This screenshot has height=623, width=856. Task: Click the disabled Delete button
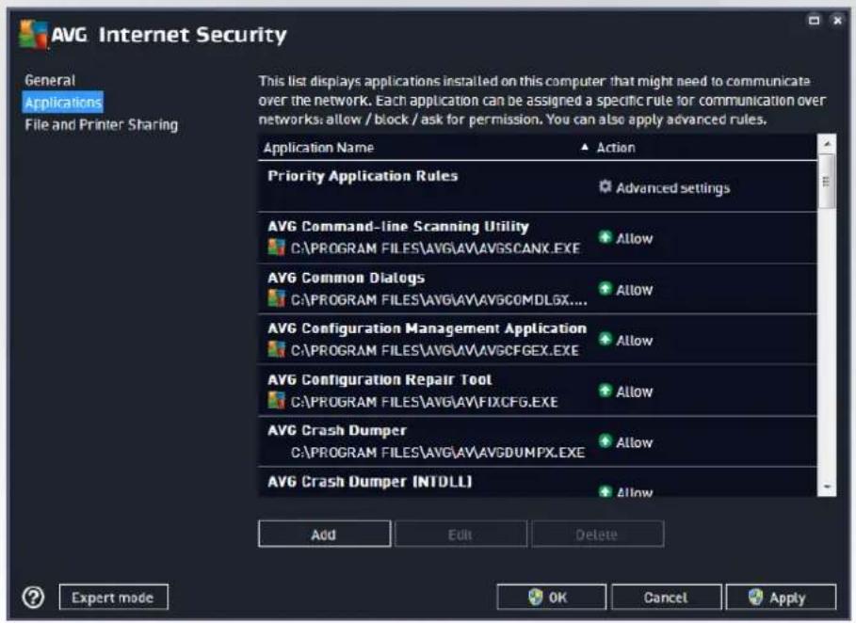click(597, 535)
